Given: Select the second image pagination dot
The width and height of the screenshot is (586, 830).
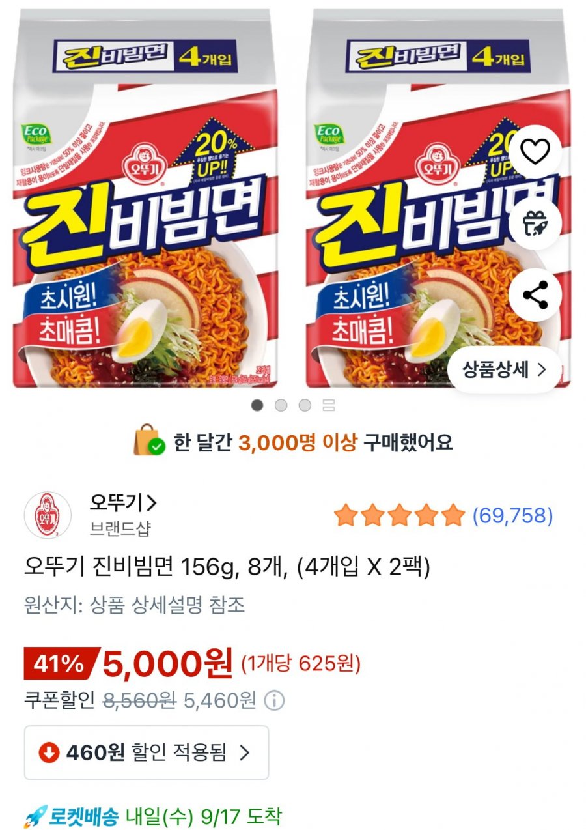Looking at the screenshot, I should tap(281, 405).
